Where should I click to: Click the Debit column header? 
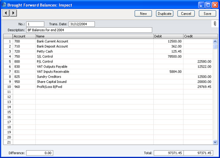pyautogui.click(x=168, y=37)
